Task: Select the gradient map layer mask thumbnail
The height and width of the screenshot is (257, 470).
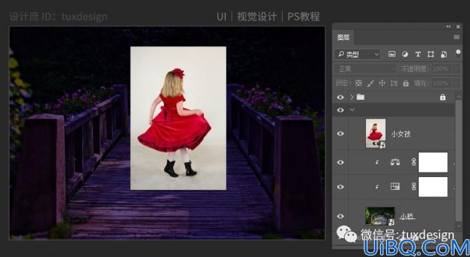Action: (433, 186)
